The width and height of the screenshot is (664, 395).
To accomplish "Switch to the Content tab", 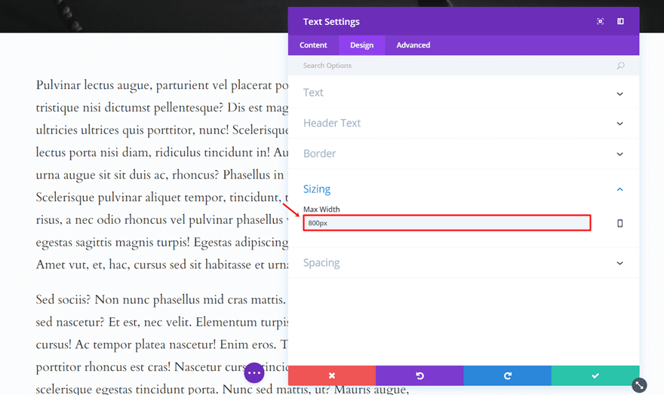I will pos(313,45).
